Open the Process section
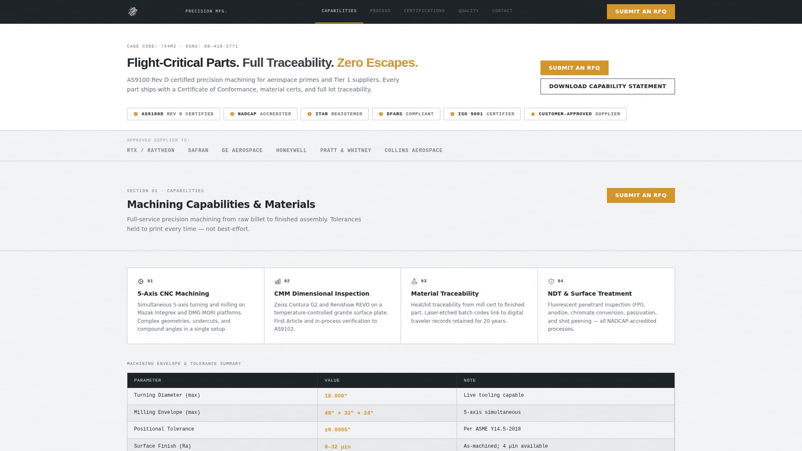 [380, 11]
